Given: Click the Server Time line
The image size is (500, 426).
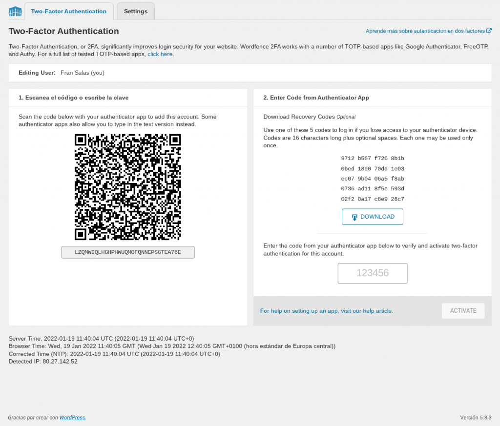Looking at the screenshot, I should pyautogui.click(x=101, y=338).
